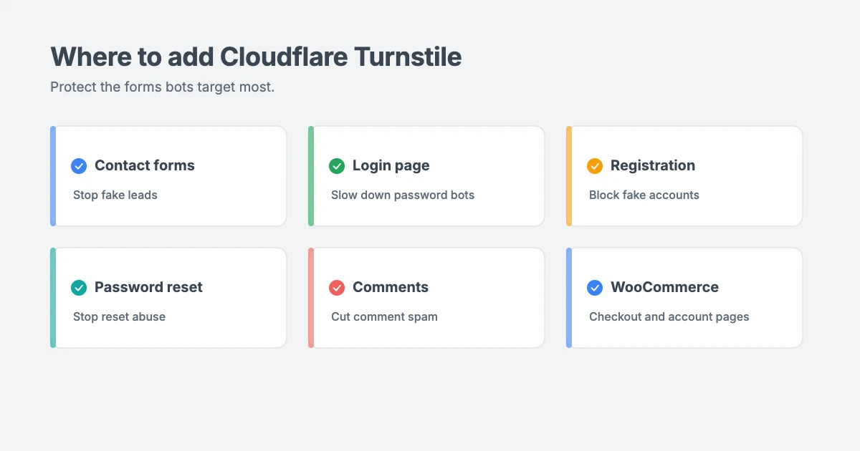Select the 'Contact forms' card title
Screen dimensions: 860x451
tap(145, 165)
